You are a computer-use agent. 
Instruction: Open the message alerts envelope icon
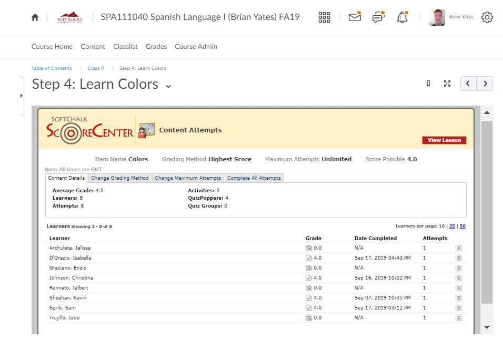(x=355, y=17)
